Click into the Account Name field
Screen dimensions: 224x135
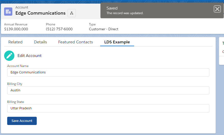(x=108, y=72)
